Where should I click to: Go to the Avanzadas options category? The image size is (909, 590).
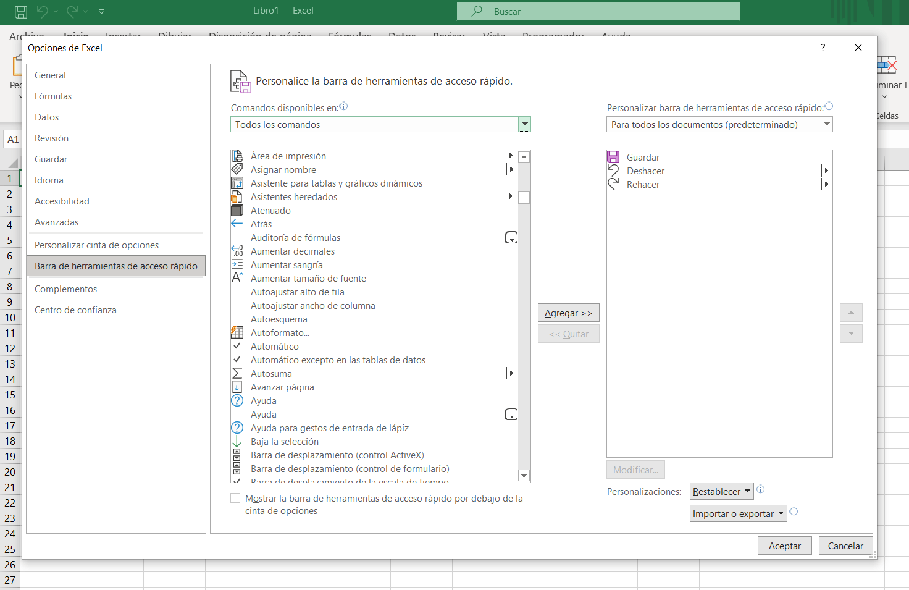pos(116,222)
